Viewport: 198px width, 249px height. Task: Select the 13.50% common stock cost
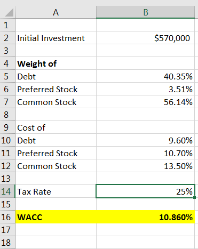[x=145, y=166]
